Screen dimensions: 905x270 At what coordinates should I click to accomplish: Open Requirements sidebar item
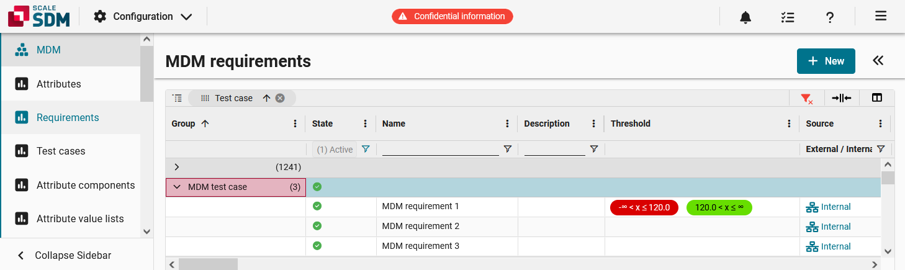[x=70, y=117]
